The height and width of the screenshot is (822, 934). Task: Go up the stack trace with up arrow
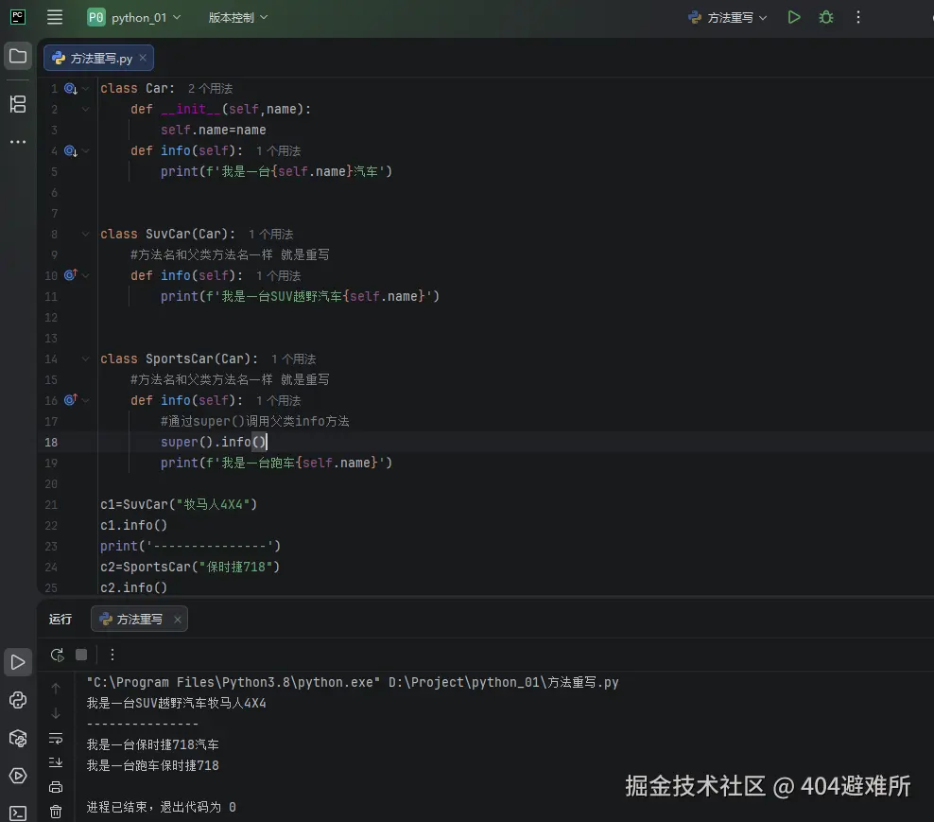point(56,689)
